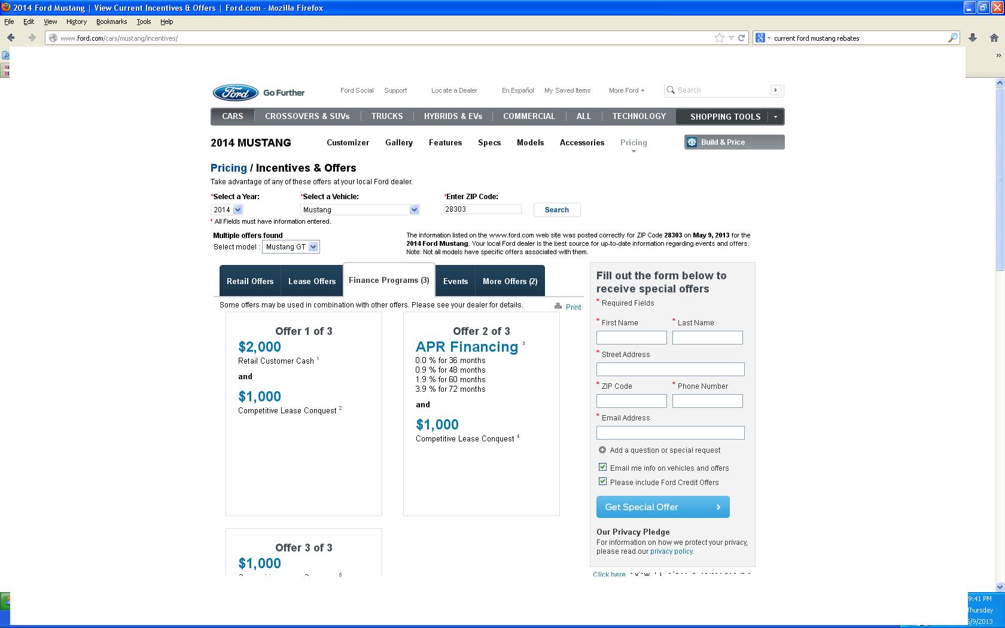Click the magnifier icon in the browser search bar
Image resolution: width=1005 pixels, height=628 pixels.
pyautogui.click(x=952, y=38)
